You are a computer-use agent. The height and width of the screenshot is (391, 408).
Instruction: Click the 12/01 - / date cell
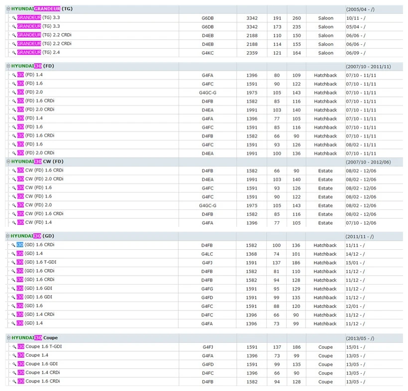coord(355,306)
